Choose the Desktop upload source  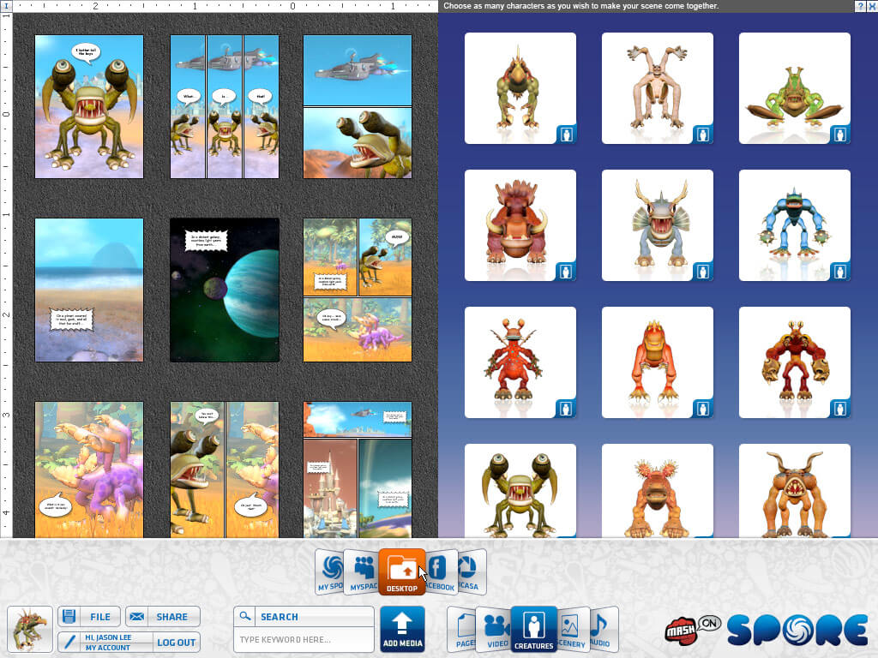point(402,571)
